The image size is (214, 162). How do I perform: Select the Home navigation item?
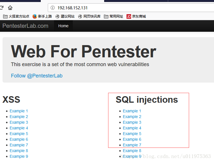pyautogui.click(x=63, y=26)
